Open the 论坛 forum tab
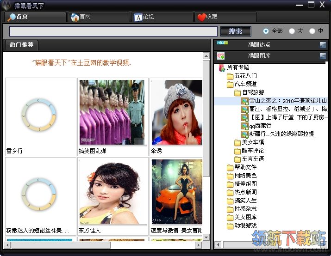The image size is (331, 256). click(162, 17)
